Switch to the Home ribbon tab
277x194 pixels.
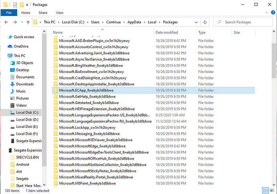[x=26, y=13]
